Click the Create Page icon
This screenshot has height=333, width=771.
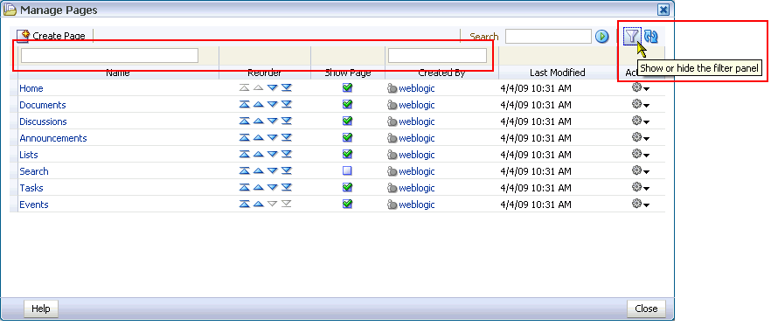(23, 36)
